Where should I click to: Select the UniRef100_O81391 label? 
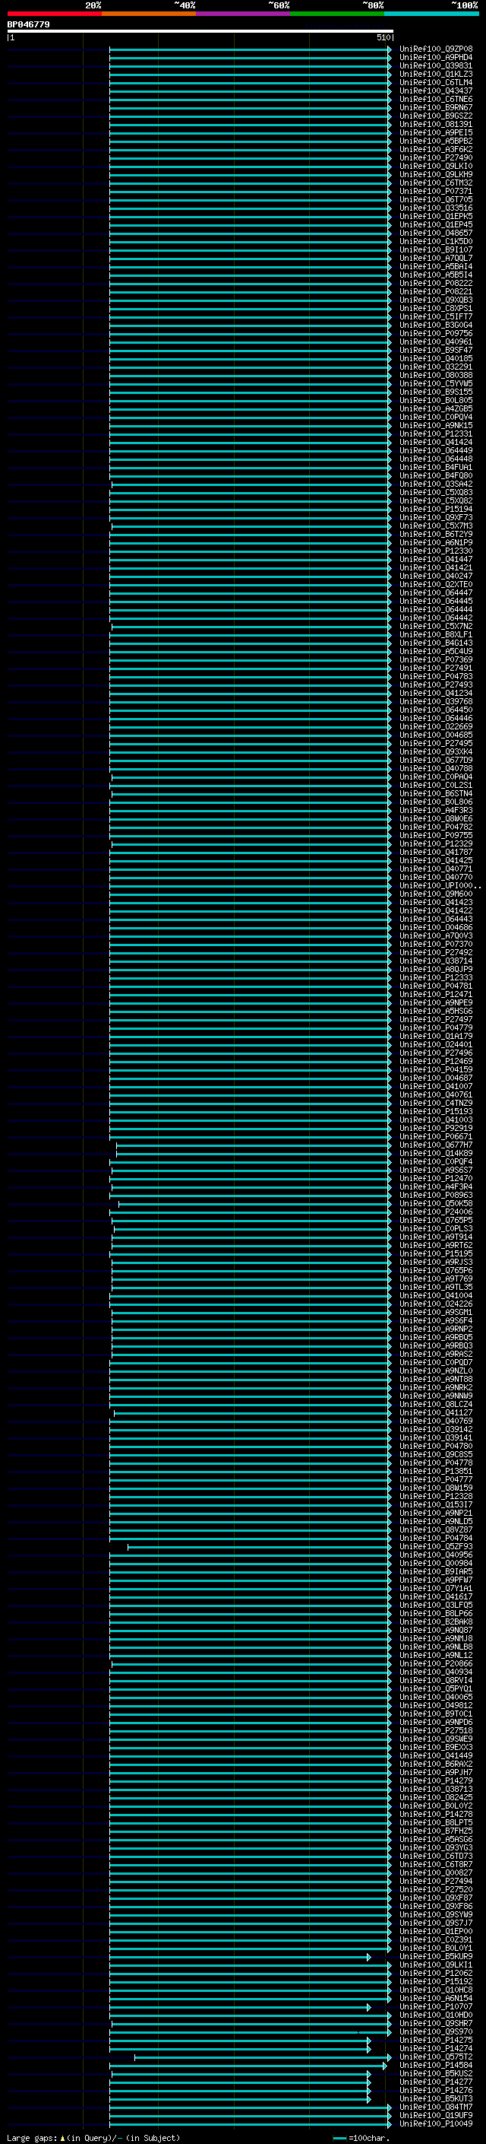pyautogui.click(x=435, y=124)
